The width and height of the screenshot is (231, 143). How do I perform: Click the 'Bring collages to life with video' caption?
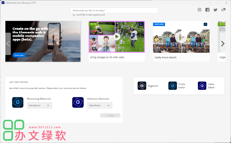click(x=107, y=57)
